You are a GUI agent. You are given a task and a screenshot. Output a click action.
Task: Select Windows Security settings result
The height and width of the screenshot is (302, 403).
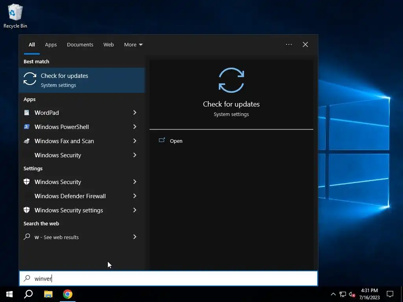82,210
